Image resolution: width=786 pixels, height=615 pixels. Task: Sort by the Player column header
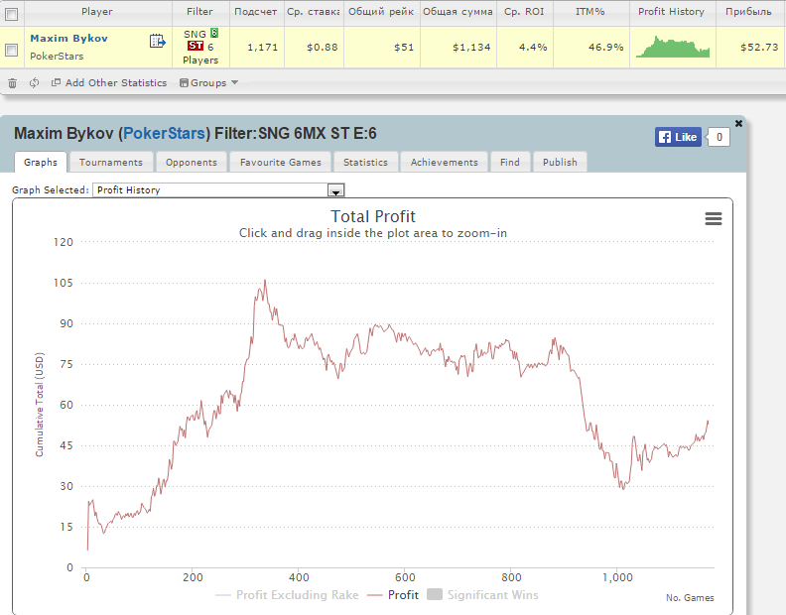pos(97,12)
